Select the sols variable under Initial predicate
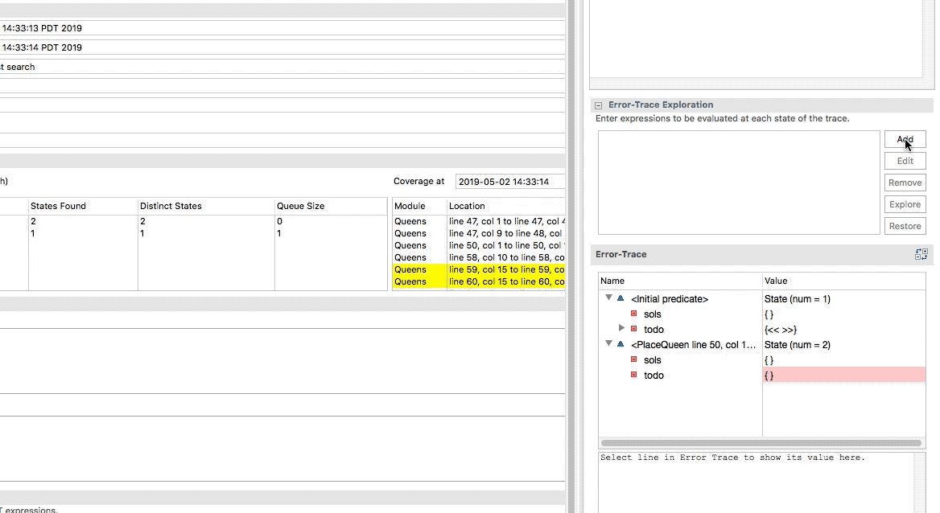Image resolution: width=940 pixels, height=513 pixels. coord(653,314)
